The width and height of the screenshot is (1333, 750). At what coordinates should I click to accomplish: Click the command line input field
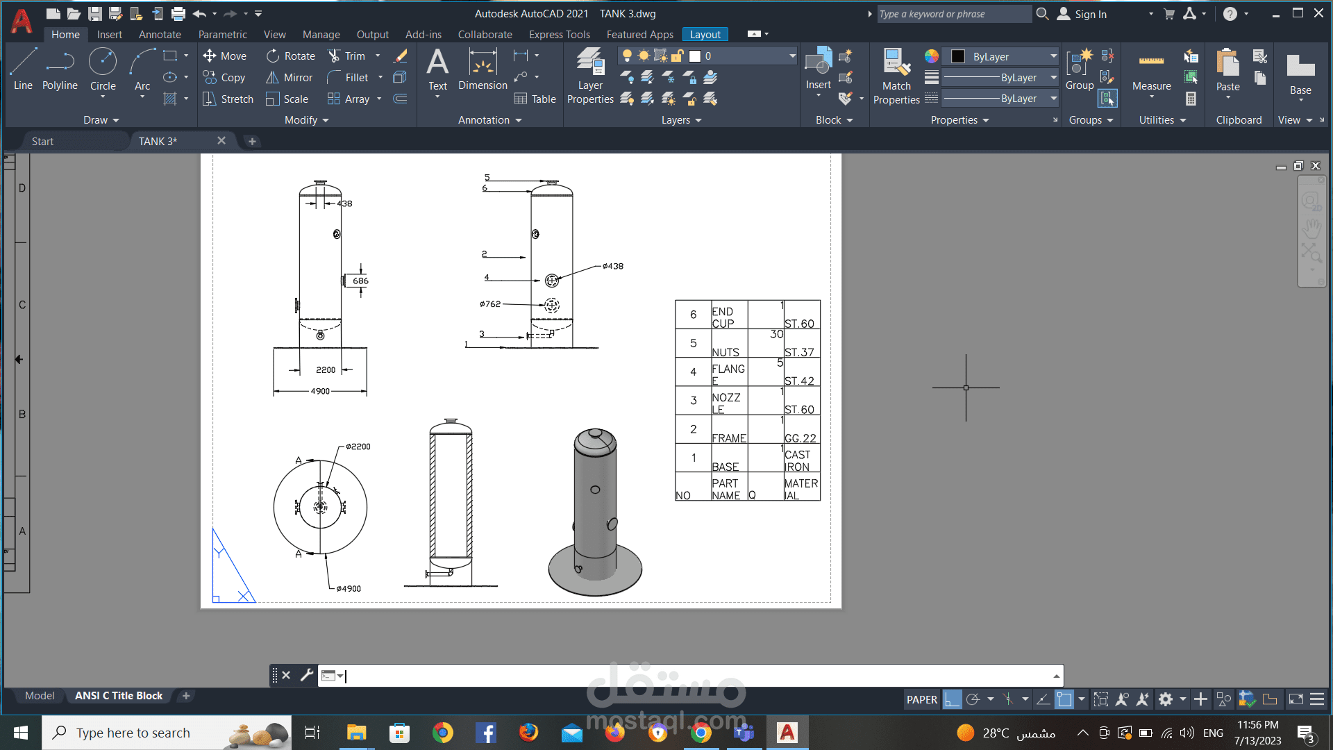click(694, 676)
